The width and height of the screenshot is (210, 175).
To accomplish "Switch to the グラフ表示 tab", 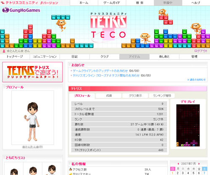I will (135, 95).
